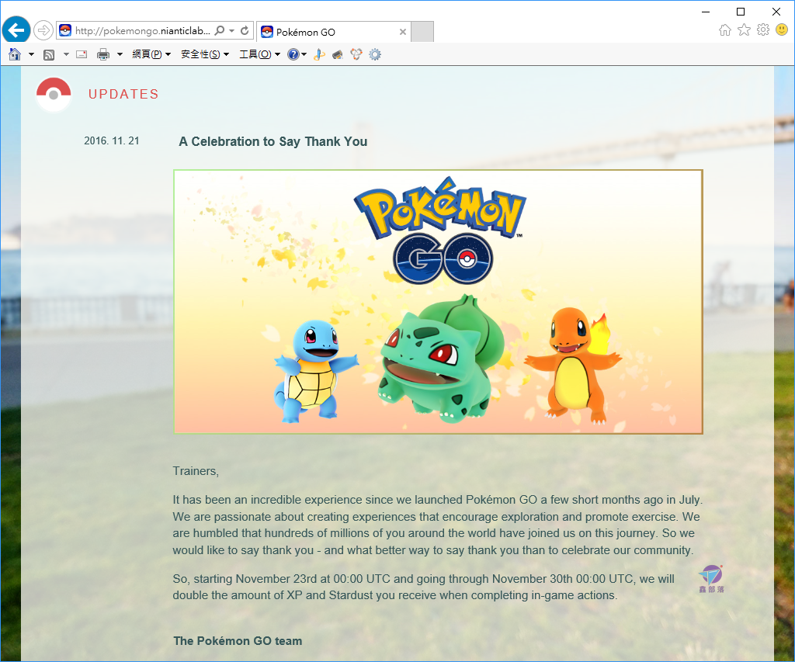Click the heading "A Celebration to Say Thank You"
Viewport: 795px width, 662px height.
pos(273,141)
